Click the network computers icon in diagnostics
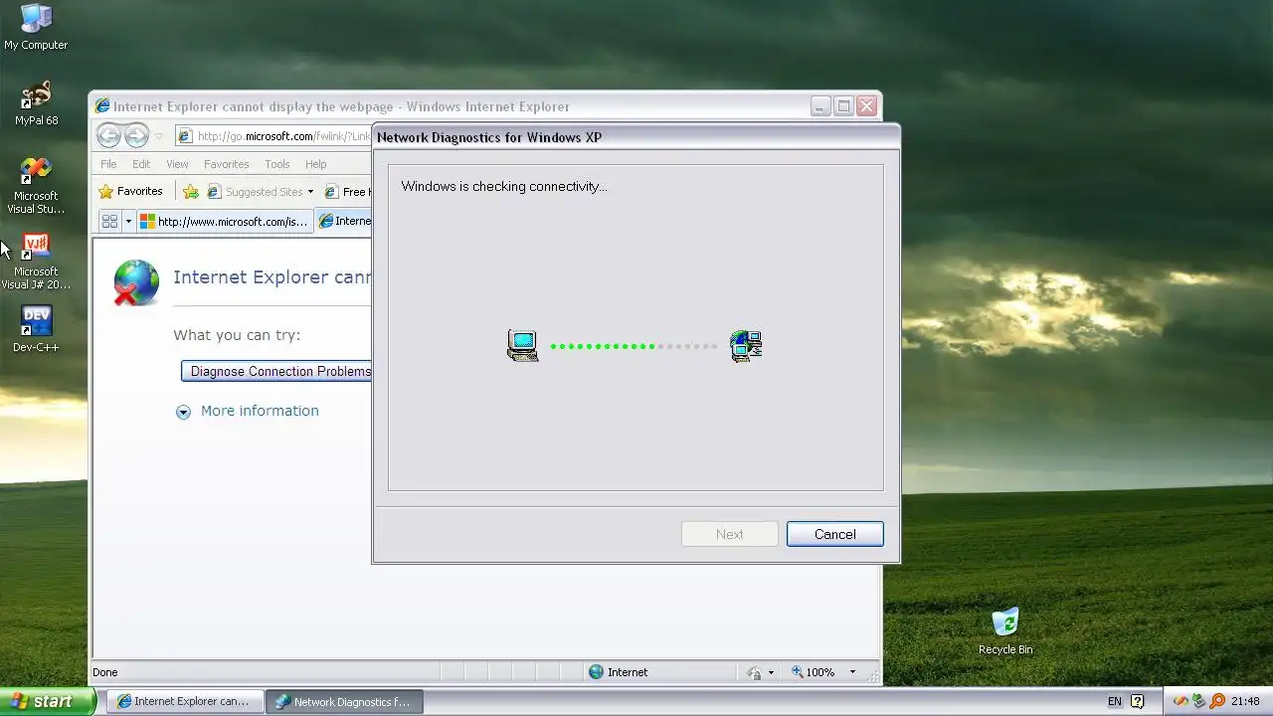Image resolution: width=1273 pixels, height=716 pixels. 746,346
